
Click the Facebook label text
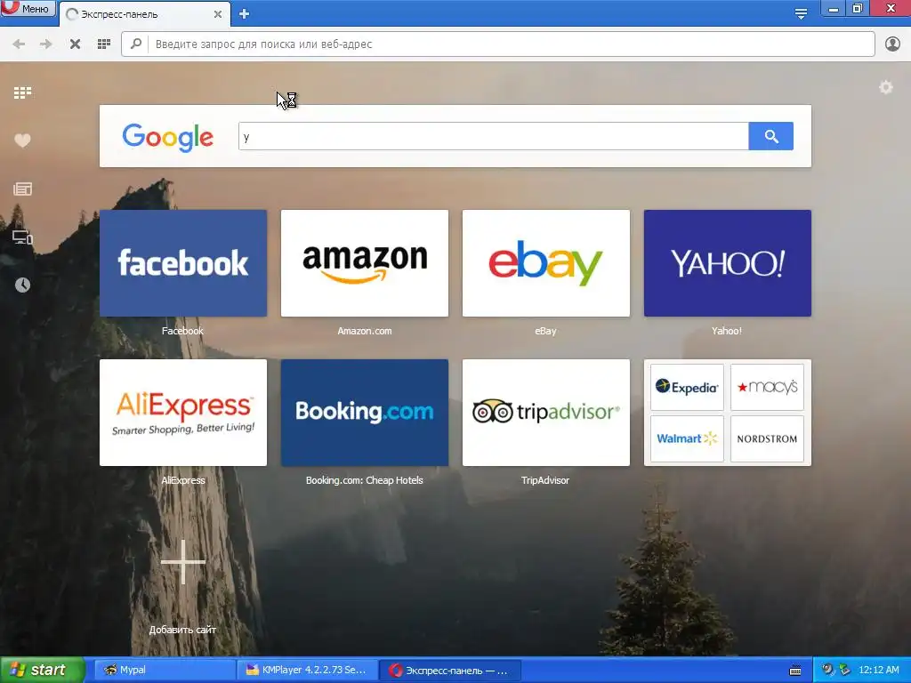click(x=182, y=331)
